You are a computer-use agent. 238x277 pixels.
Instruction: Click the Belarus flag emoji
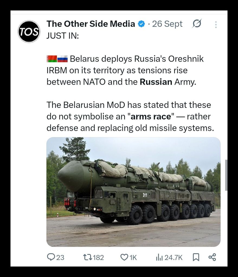click(52, 59)
